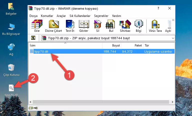The width and height of the screenshot is (192, 116).
Task: Show archive Bilgi information
Action: (x=139, y=26)
